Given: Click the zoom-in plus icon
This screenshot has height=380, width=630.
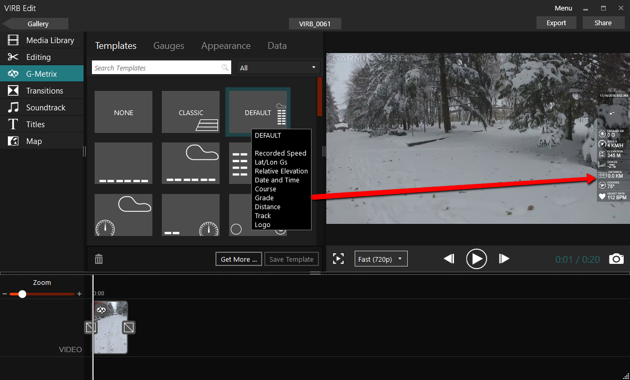Looking at the screenshot, I should (x=79, y=294).
